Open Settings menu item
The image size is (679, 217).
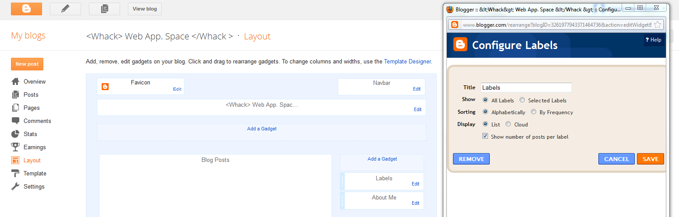[x=34, y=187]
